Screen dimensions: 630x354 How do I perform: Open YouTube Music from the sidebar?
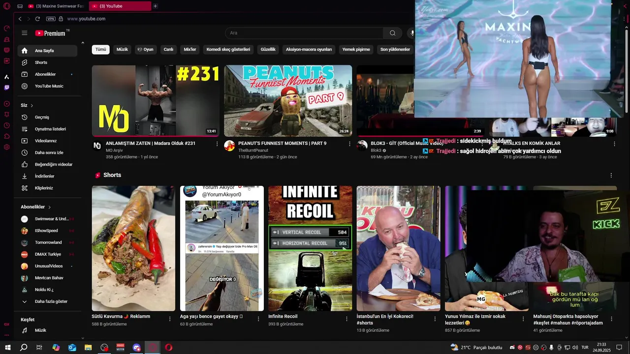tap(47, 86)
